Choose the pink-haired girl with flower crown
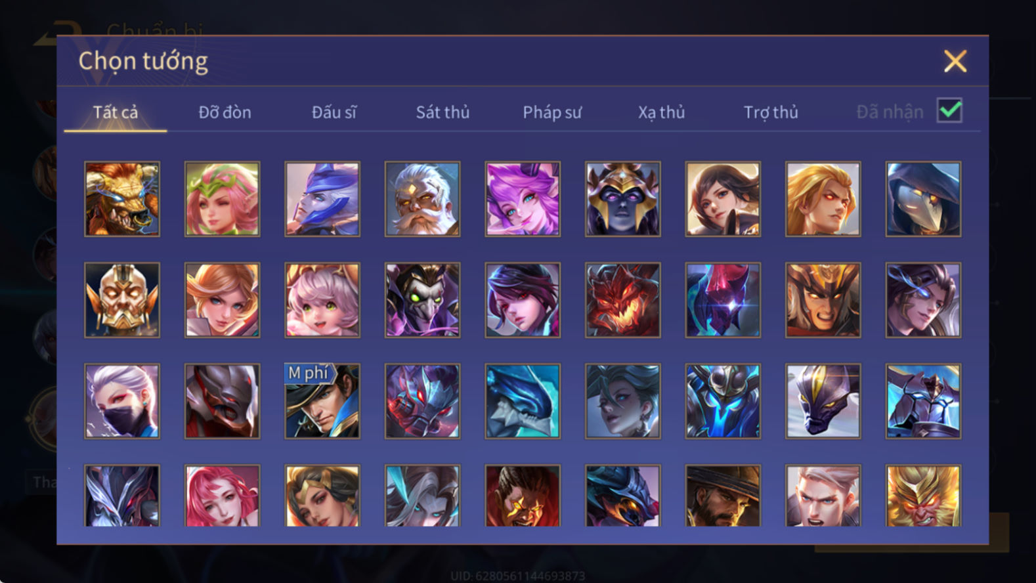Screen dimensions: 1036x583 coord(222,199)
